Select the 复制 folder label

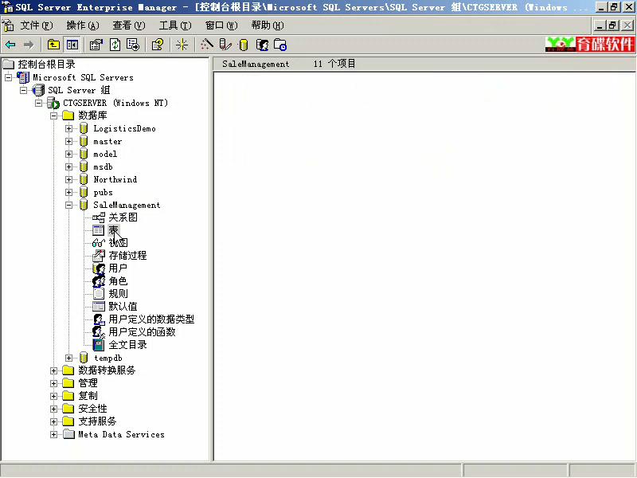tap(88, 396)
